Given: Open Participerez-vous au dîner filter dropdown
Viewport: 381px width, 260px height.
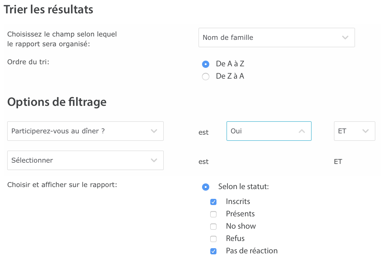Looking at the screenshot, I should (x=85, y=131).
